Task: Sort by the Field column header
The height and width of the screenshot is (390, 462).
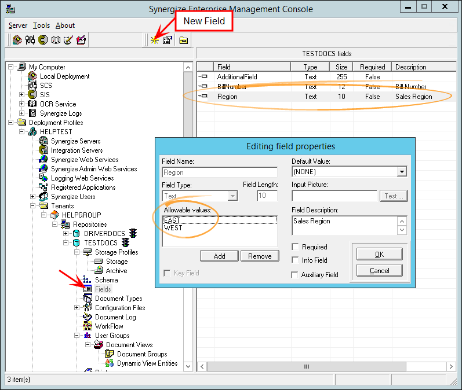Action: (252, 67)
